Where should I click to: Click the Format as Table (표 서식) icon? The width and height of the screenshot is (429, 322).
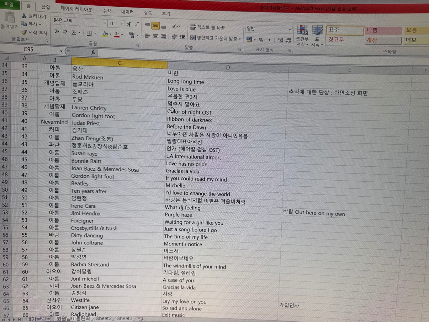point(317,31)
